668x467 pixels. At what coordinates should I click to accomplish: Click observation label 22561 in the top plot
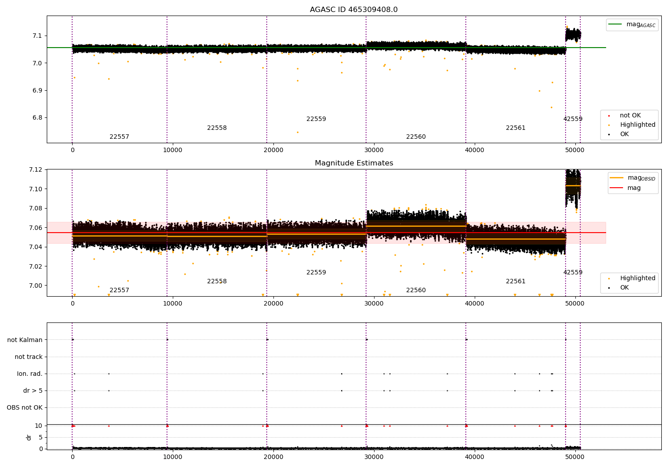tap(516, 128)
